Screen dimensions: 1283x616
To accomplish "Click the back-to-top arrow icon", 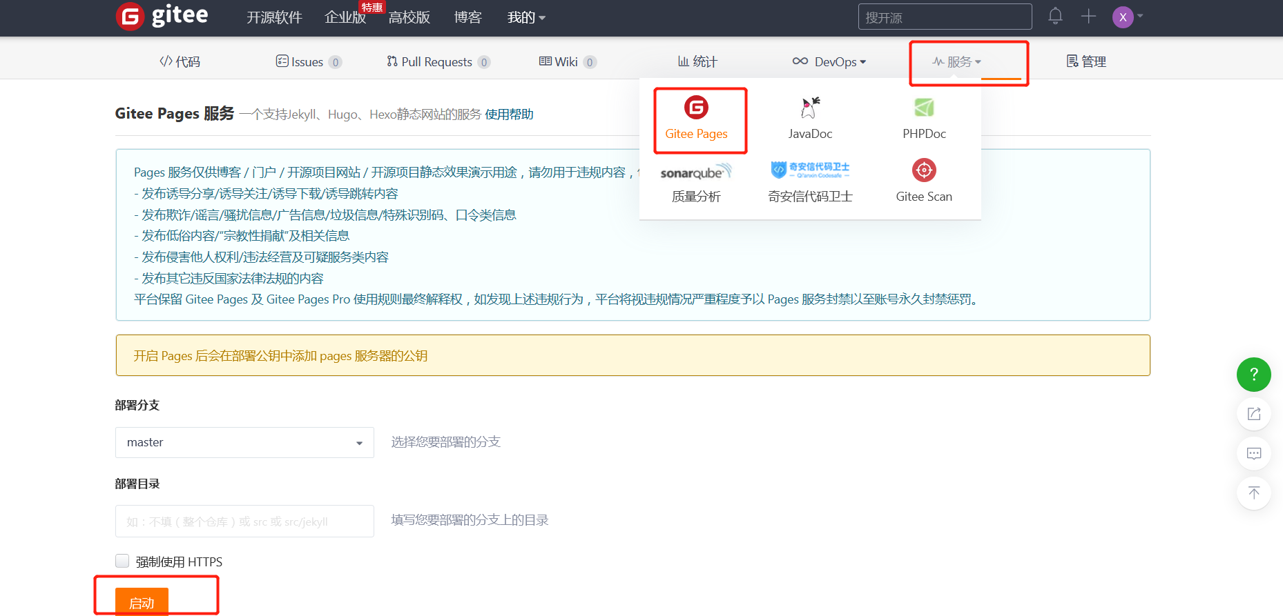I will [1254, 493].
